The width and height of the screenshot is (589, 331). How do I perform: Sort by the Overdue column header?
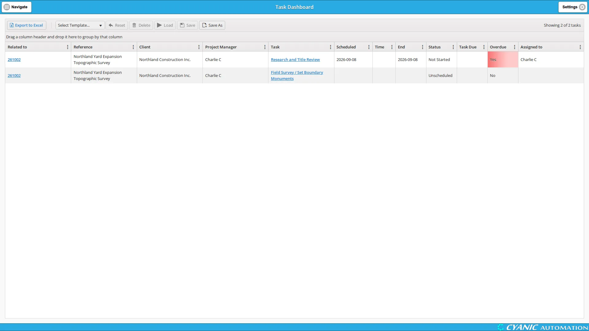point(498,47)
